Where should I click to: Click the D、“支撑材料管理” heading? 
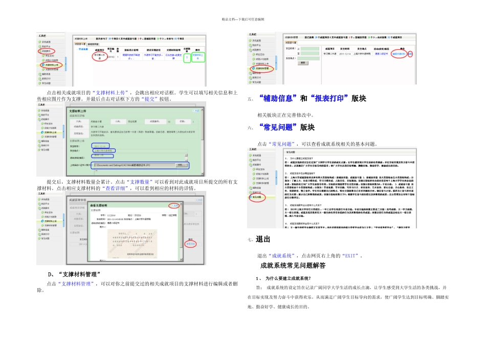point(74,274)
